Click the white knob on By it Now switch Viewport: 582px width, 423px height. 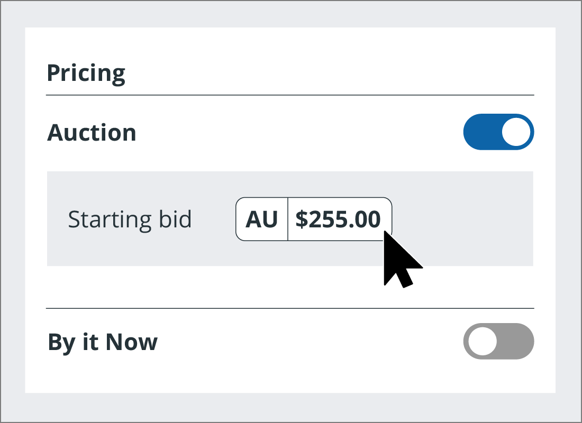[x=482, y=341]
